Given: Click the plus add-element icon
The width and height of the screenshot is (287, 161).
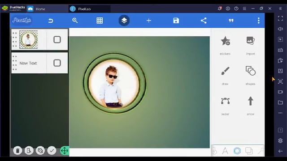Looking at the screenshot, I should (x=149, y=21).
